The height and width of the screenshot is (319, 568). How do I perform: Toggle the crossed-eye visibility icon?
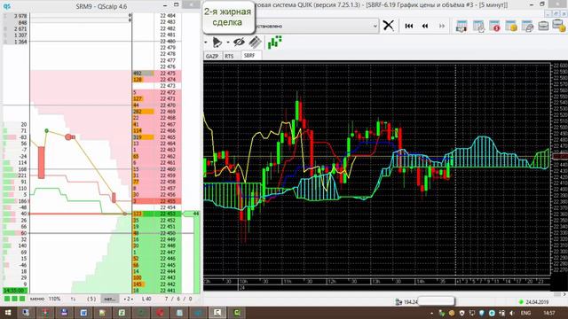[x=239, y=43]
